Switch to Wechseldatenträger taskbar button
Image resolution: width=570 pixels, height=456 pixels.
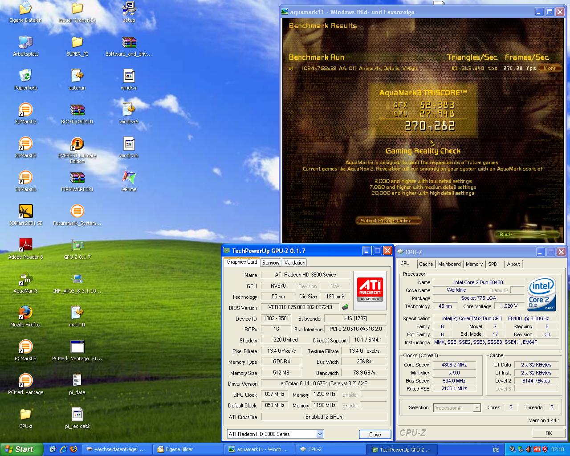pyautogui.click(x=116, y=449)
